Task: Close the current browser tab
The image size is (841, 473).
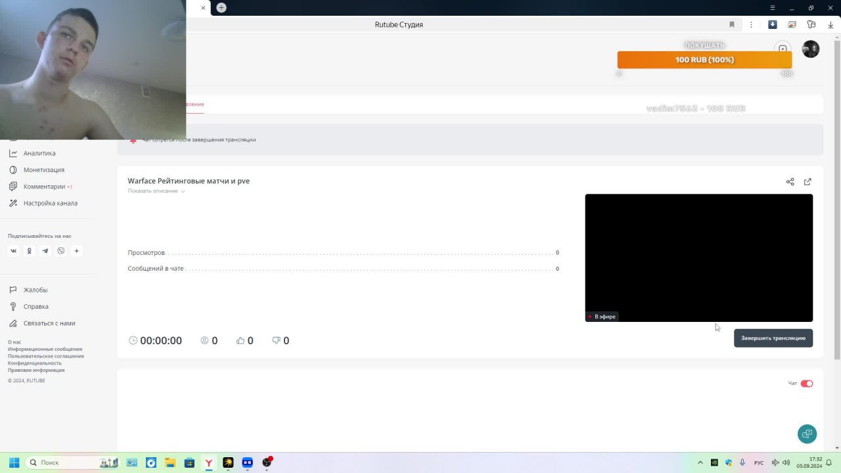Action: pos(203,8)
